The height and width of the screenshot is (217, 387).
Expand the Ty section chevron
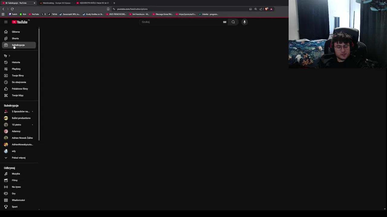click(9, 56)
